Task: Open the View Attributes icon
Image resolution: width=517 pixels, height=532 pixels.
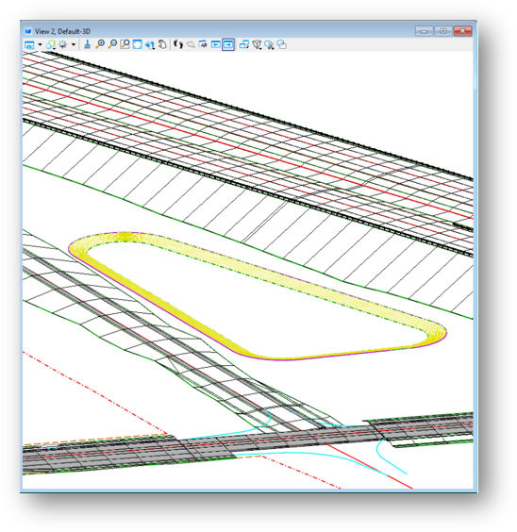Action: coord(30,44)
